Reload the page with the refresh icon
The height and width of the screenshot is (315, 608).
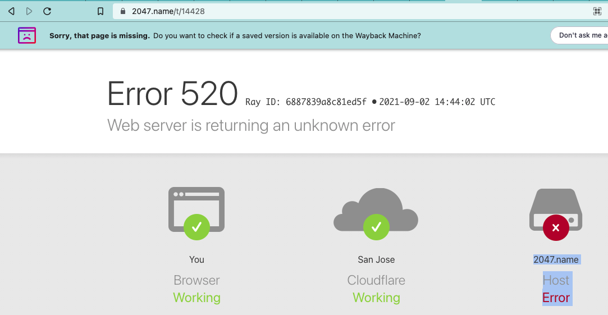pos(47,11)
